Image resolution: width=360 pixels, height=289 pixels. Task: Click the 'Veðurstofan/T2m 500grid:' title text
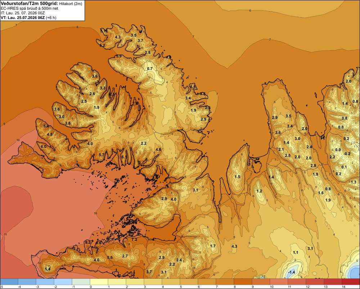30,4
